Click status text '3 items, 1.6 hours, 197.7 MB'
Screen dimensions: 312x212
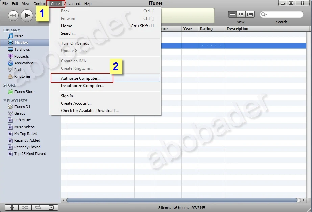coord(182,208)
